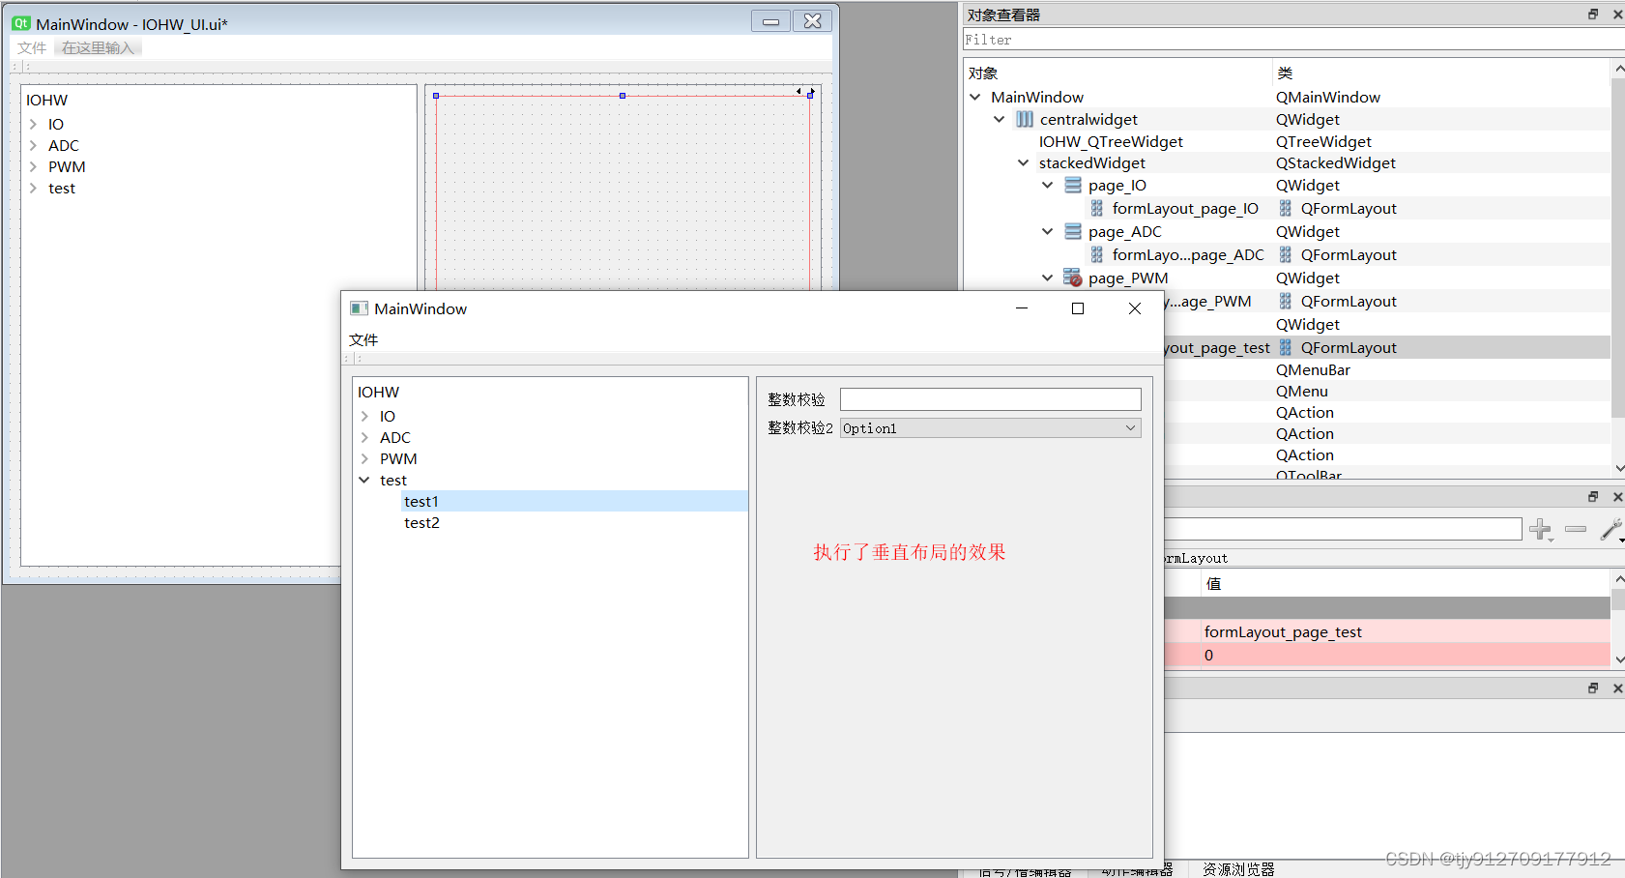Click the QFormLayout class icon in the formLayout_page_IO row
Viewport: 1625px width, 878px height.
pos(1286,208)
